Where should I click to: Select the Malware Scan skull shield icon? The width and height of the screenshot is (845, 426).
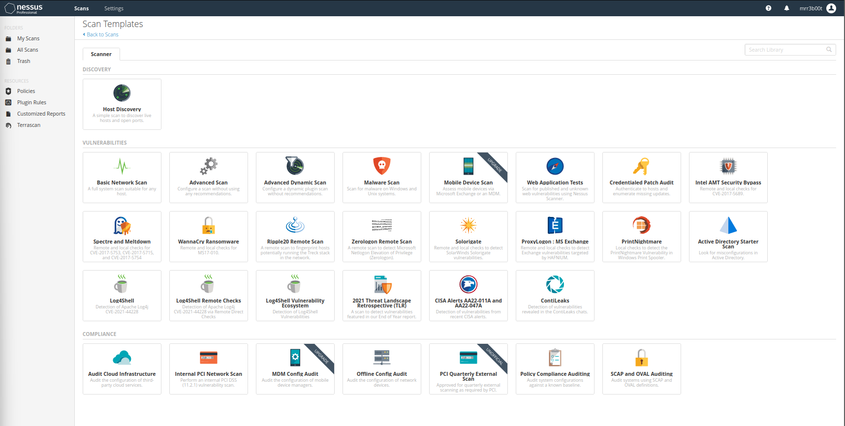(x=382, y=166)
